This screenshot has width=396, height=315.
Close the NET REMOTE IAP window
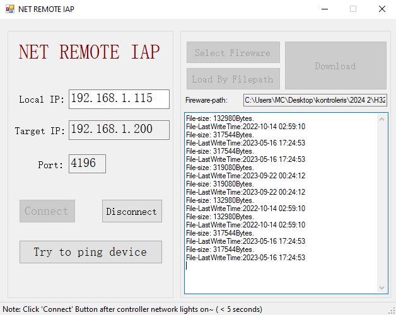(x=381, y=9)
